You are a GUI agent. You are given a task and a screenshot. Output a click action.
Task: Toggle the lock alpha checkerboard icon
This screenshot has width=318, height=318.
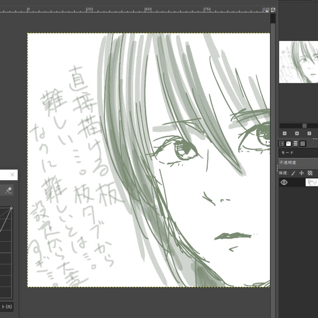point(310,173)
